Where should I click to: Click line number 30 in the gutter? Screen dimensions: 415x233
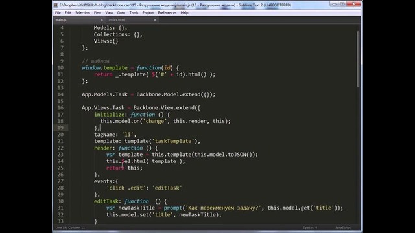pyautogui.click(x=60, y=201)
